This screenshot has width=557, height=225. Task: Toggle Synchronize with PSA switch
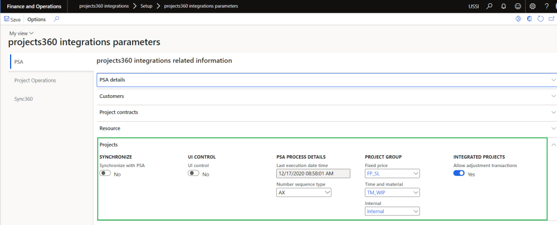(x=105, y=174)
